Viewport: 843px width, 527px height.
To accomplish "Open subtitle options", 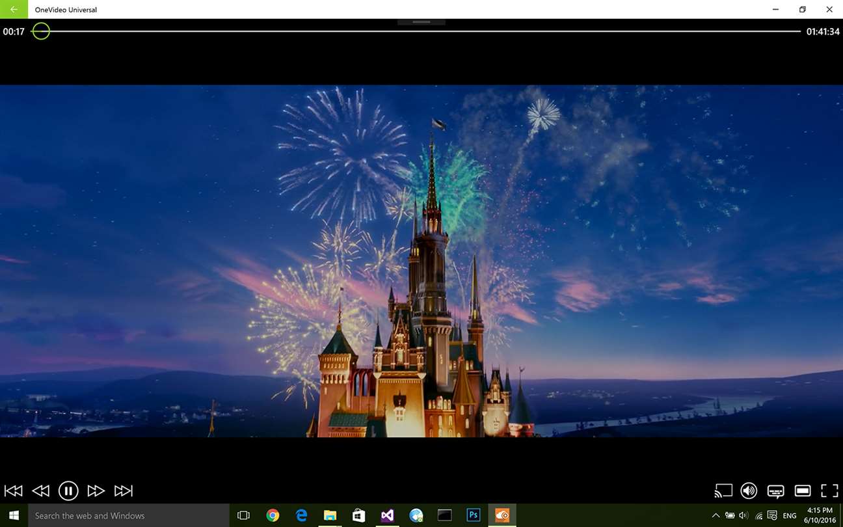I will [775, 491].
